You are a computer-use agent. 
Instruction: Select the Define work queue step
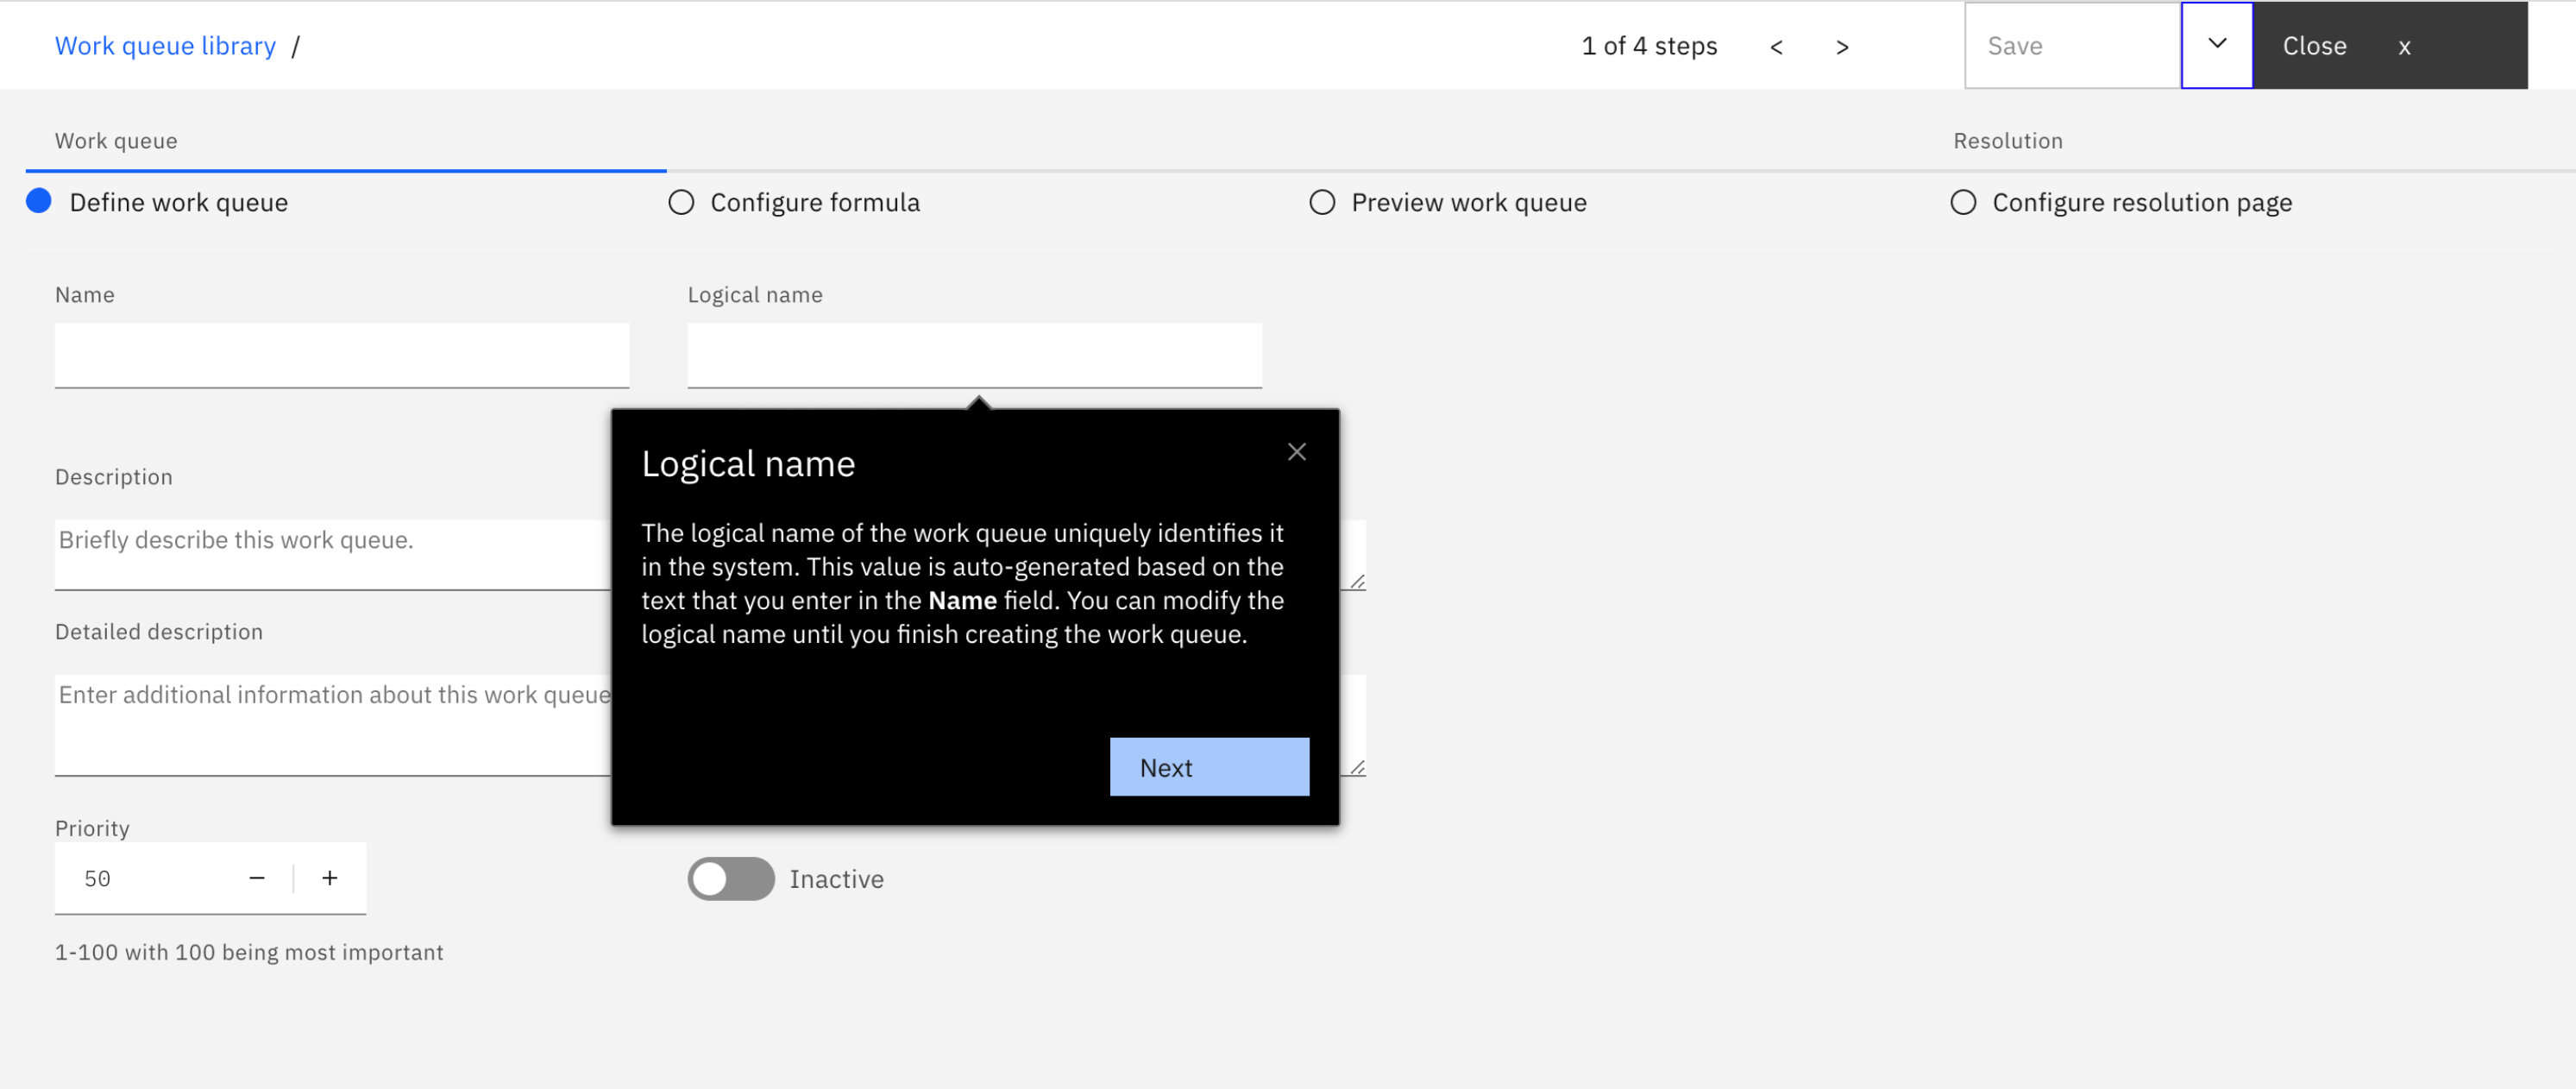178,202
